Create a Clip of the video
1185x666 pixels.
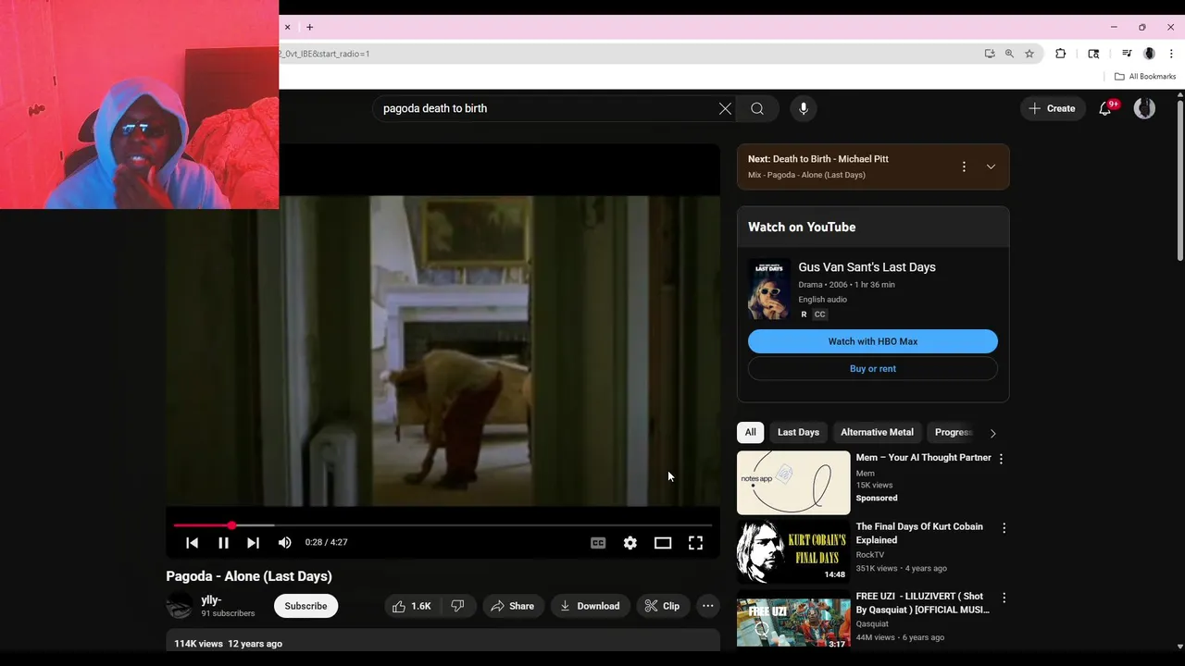click(x=662, y=606)
